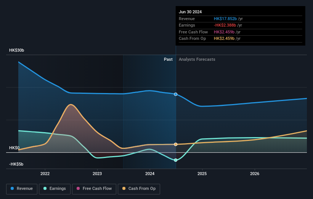313x199 pixels.
Task: Click the 2026 x-axis label
Action: 255,174
